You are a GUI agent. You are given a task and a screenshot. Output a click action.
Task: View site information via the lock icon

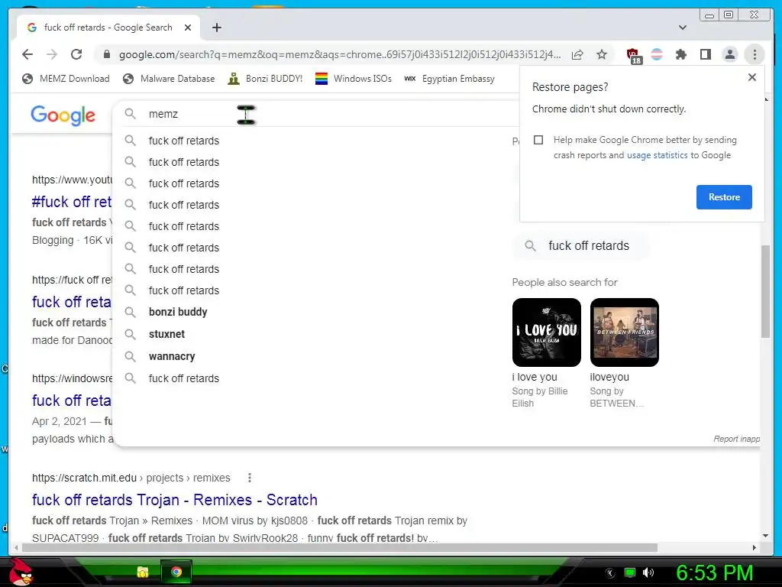pyautogui.click(x=106, y=54)
